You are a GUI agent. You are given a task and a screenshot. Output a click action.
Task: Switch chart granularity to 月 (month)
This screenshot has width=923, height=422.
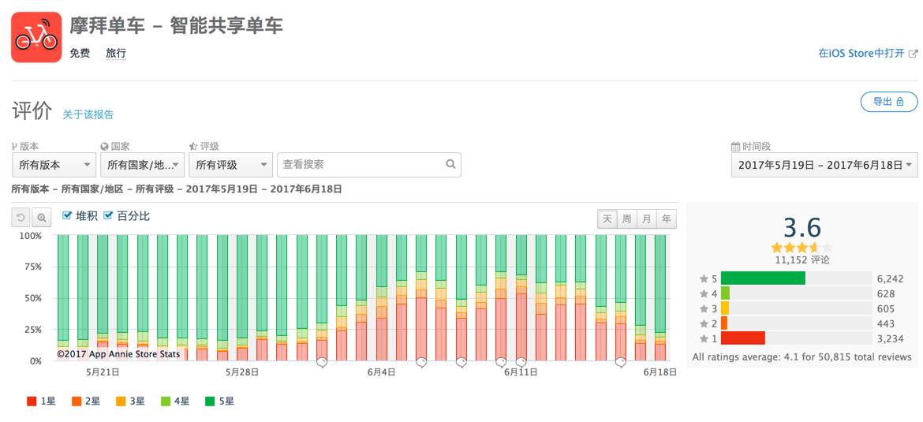point(646,219)
